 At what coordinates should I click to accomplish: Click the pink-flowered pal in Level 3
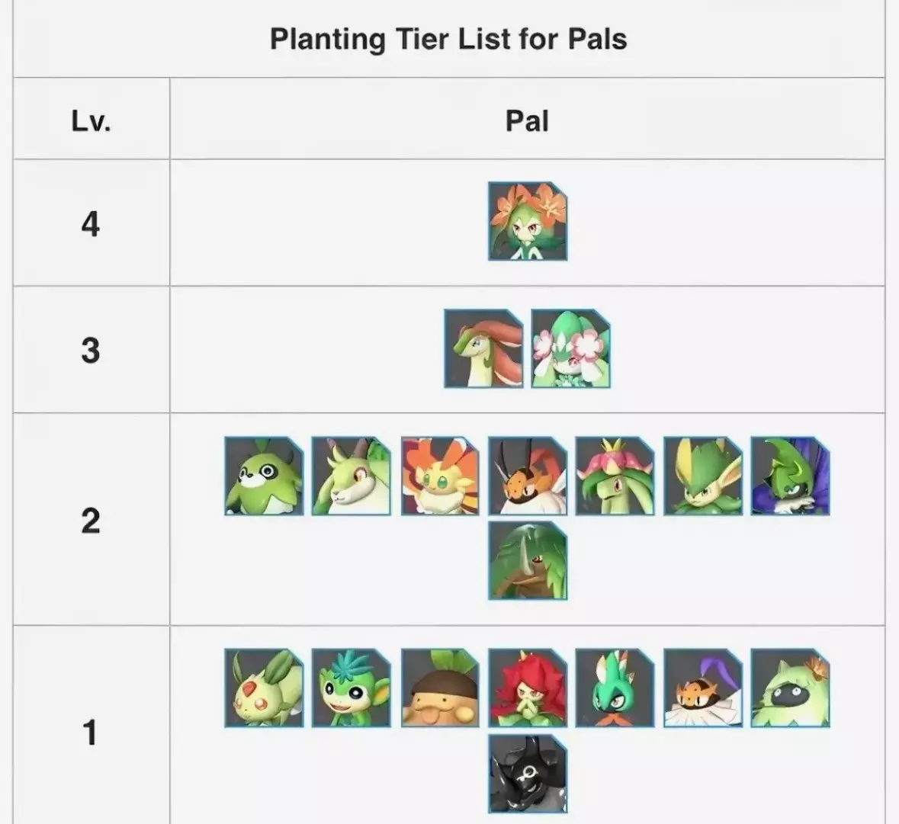(570, 348)
